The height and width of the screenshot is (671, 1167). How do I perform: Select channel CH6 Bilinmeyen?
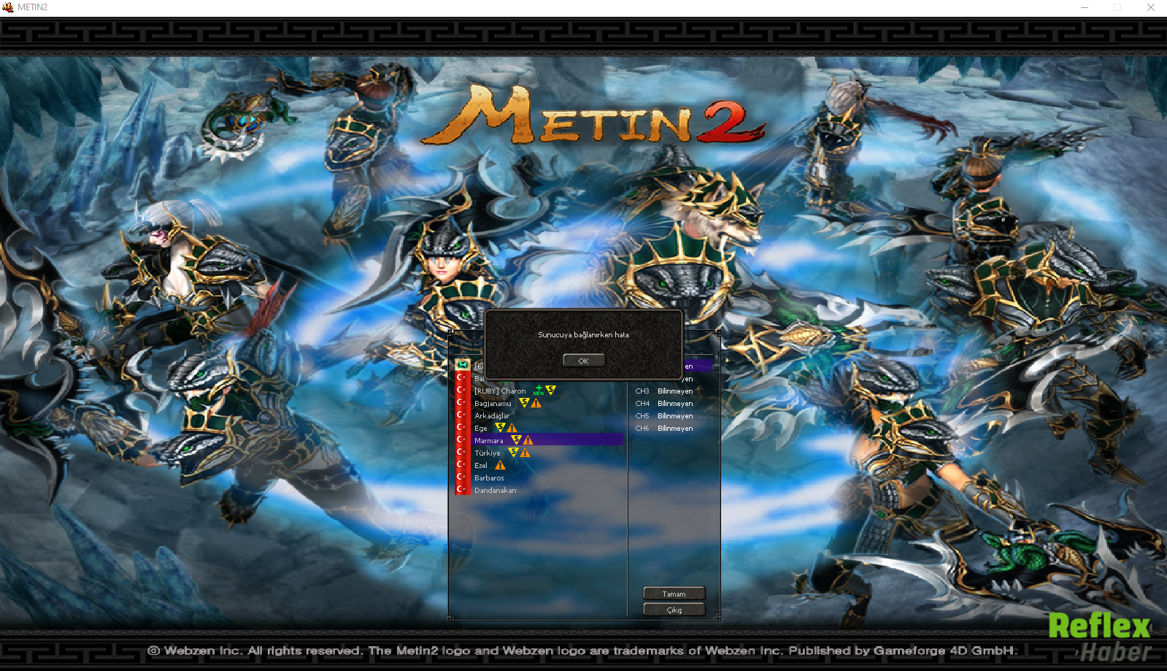click(664, 428)
